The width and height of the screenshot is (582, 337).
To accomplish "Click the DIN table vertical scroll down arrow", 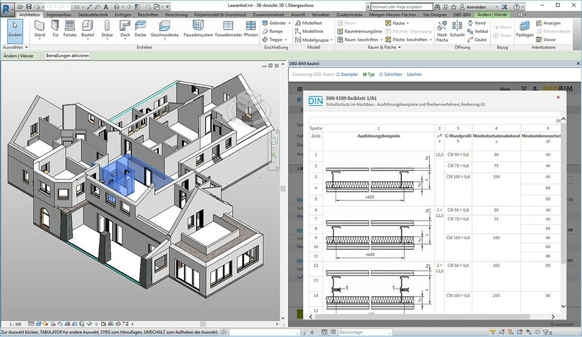I will click(x=563, y=306).
